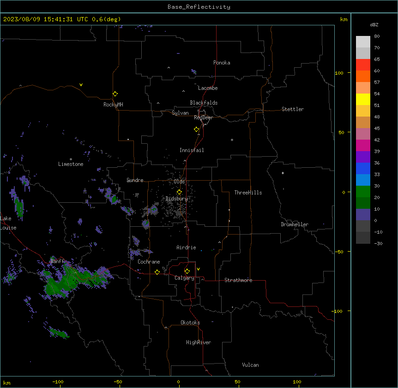The image size is (398, 388).
Task: Click the -50 tick on the vertical axis
Action: click(x=339, y=252)
